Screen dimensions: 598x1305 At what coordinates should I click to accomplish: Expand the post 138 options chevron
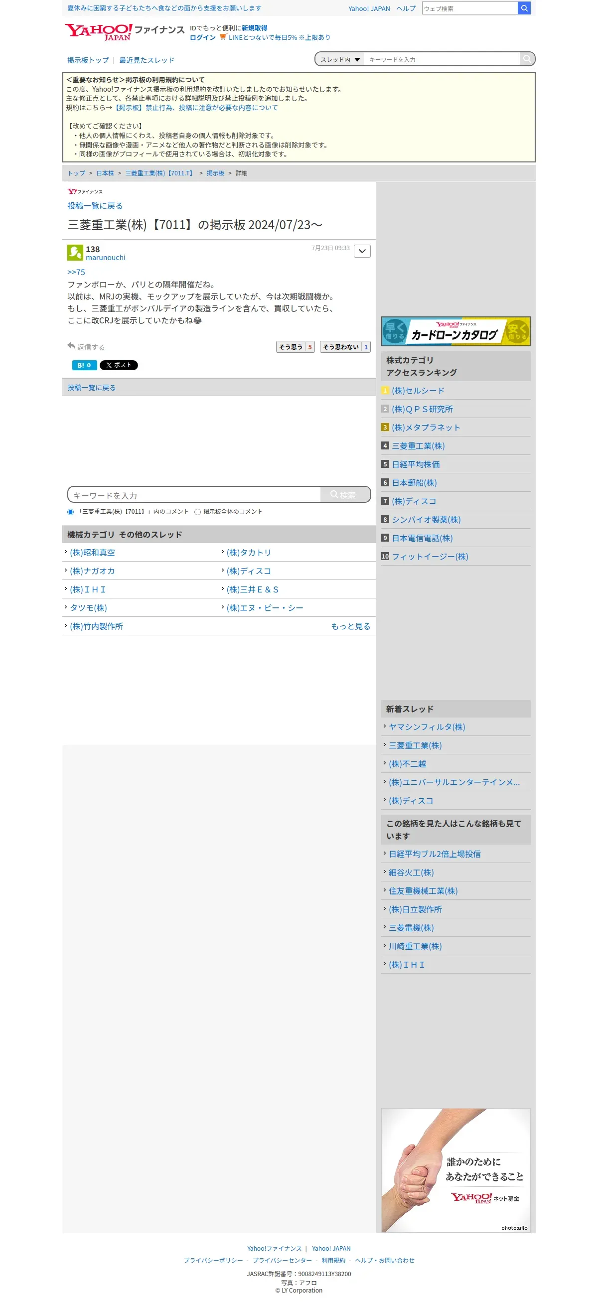(362, 251)
